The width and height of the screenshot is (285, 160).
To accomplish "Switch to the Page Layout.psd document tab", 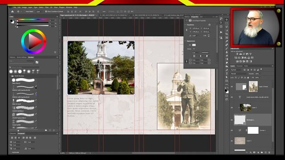I will [x=77, y=15].
